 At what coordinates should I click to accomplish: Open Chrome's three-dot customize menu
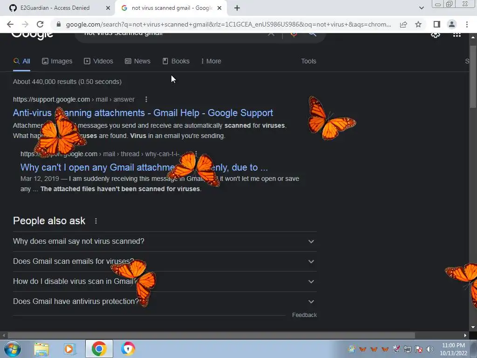(467, 24)
